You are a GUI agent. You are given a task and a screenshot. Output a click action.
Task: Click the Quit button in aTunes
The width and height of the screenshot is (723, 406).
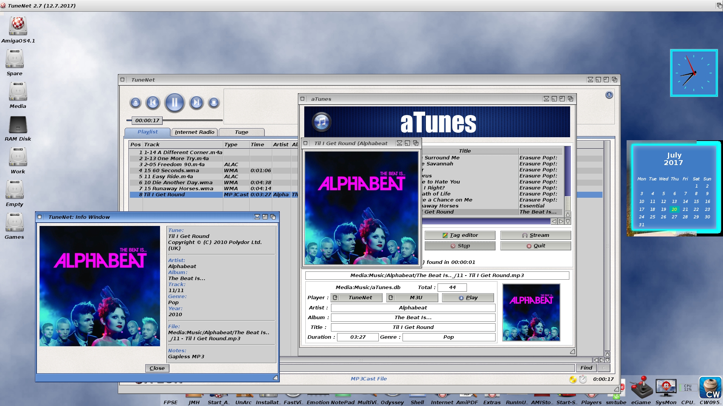535,246
